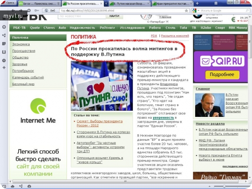
Task: Click the Putin thumbnail under Главное
Action: [209, 105]
